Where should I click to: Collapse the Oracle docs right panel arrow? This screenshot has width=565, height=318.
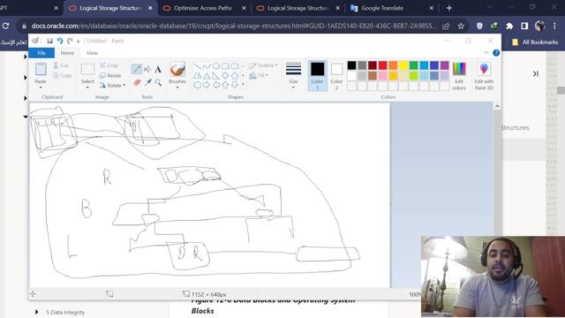click(x=536, y=73)
